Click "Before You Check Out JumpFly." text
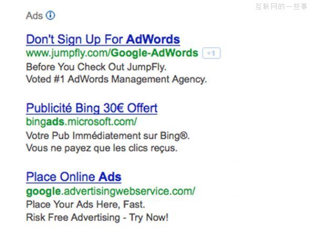This screenshot has height=233, width=310. point(96,67)
